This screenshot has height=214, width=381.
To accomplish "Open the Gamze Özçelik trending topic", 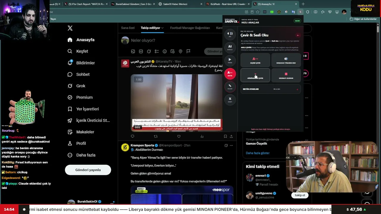I will [257, 144].
